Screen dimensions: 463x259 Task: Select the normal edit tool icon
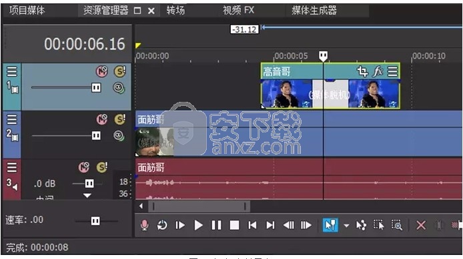tap(330, 226)
